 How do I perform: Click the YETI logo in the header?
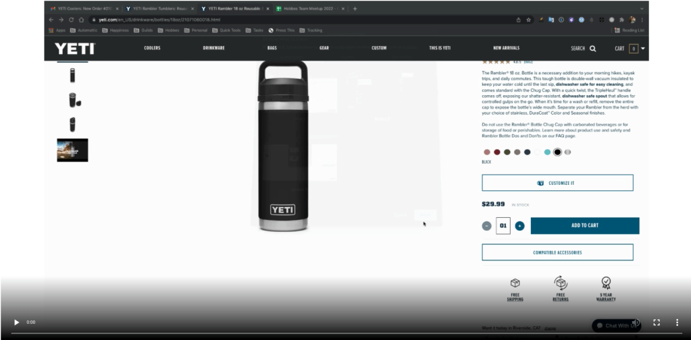coord(75,49)
